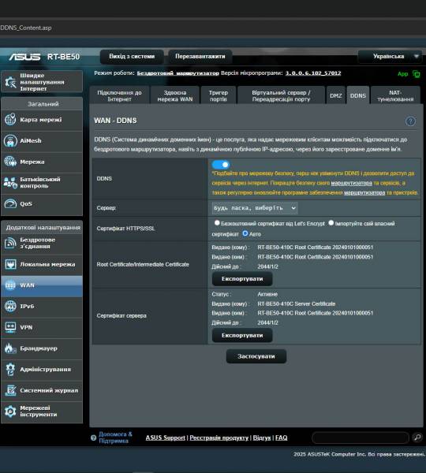426x473 pixels.
Task: Click the Застосувати apply button
Action: tap(256, 356)
